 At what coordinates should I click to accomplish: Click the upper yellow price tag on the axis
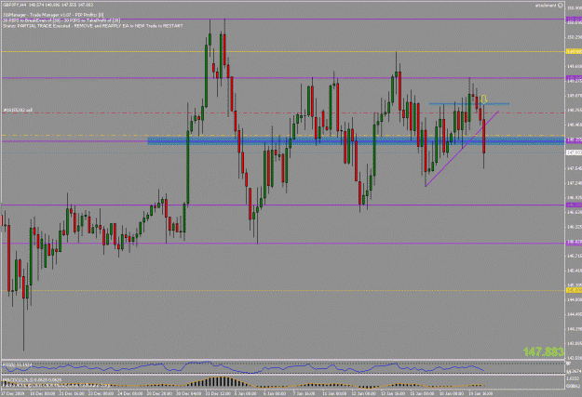point(574,51)
